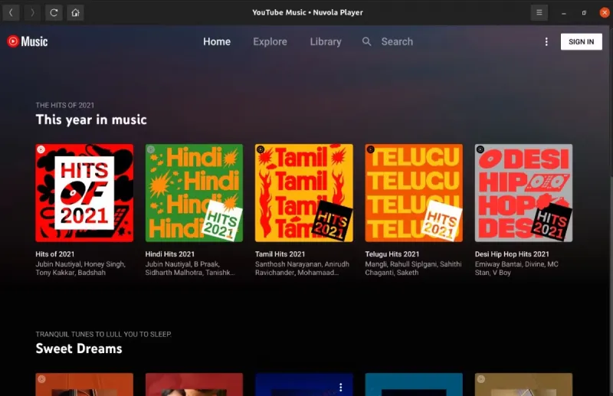Viewport: 613px width, 396px height.
Task: Click the magnifying glass search icon
Action: point(366,41)
